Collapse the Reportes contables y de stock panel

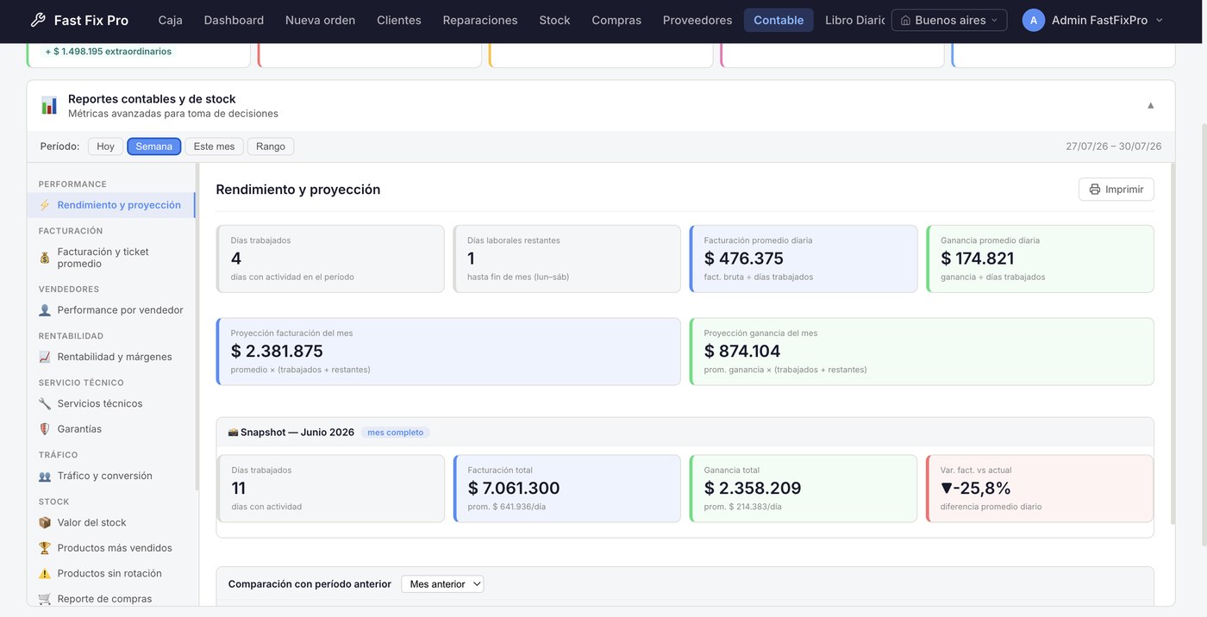(1150, 105)
